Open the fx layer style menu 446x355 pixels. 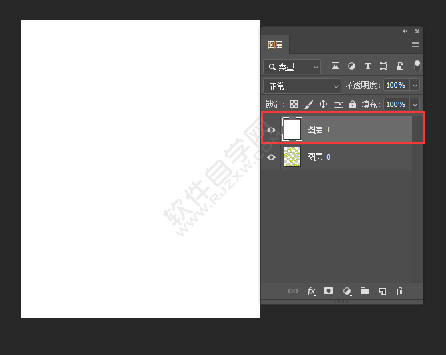click(311, 291)
